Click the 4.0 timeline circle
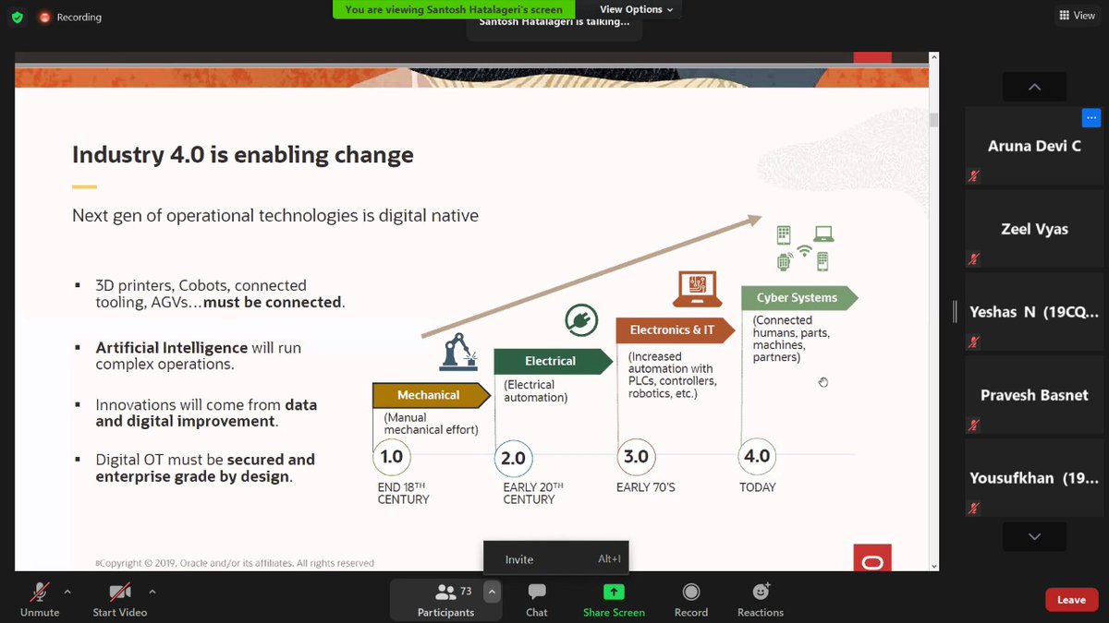 [x=758, y=457]
